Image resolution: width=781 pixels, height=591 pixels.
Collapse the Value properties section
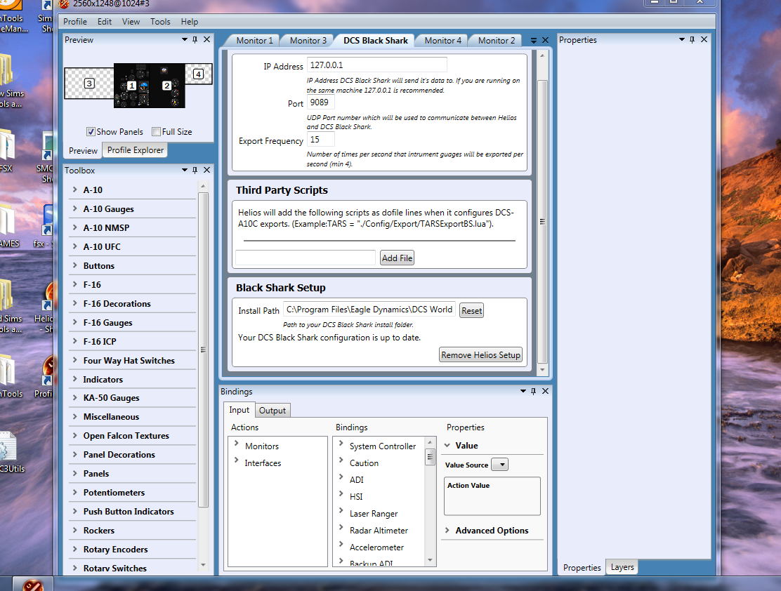(447, 445)
